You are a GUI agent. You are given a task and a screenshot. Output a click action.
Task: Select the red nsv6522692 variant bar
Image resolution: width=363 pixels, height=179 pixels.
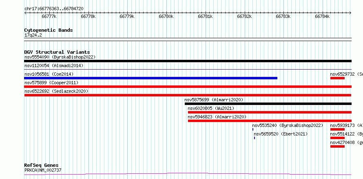pos(188,95)
